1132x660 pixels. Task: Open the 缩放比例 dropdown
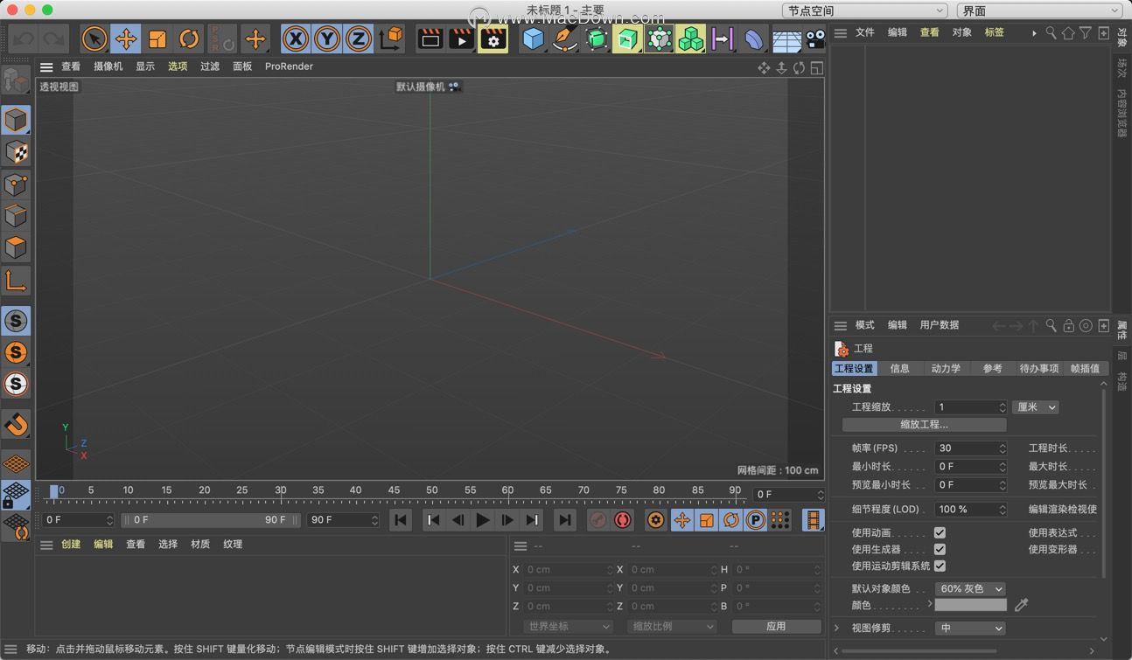point(672,626)
